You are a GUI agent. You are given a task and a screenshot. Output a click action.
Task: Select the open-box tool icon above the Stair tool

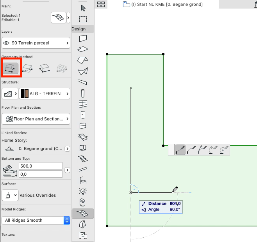(x=83, y=148)
